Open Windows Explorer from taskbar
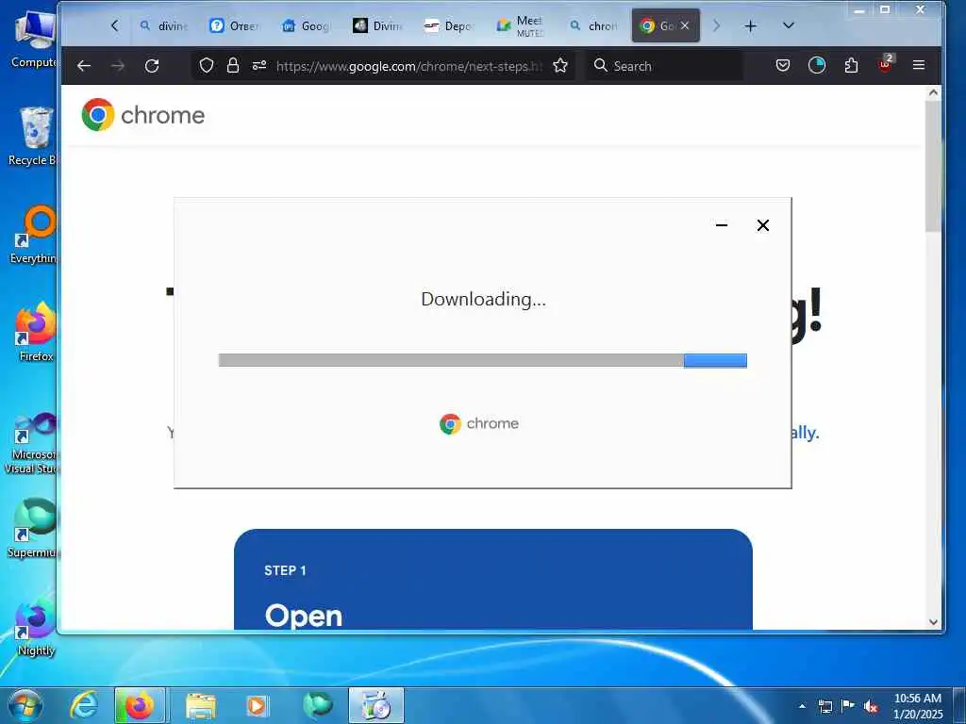966x724 pixels. click(x=201, y=705)
